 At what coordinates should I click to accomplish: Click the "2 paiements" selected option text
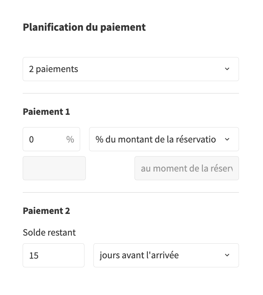click(x=53, y=69)
